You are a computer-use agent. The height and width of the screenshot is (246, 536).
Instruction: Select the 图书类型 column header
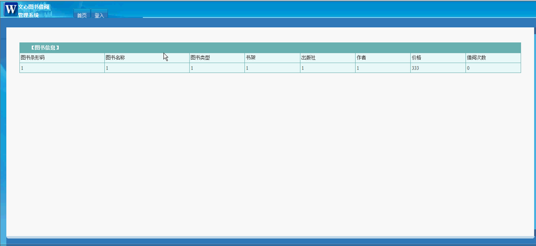tap(217, 58)
